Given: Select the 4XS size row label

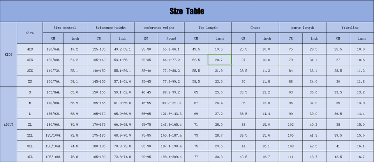Looking at the screenshot, I should point(30,49).
